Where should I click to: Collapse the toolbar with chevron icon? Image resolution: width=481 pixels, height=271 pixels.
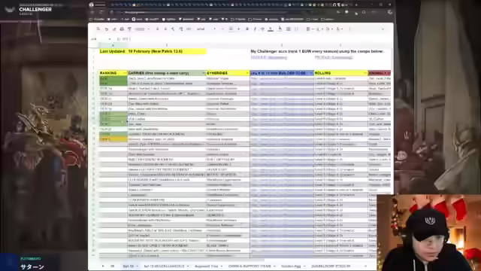383,29
